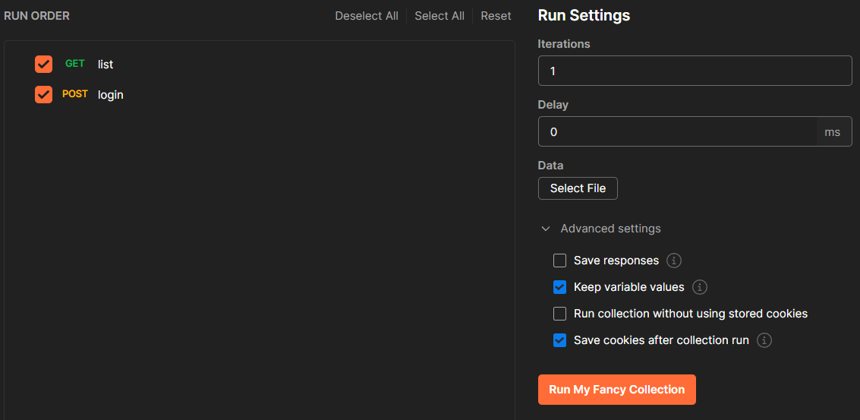Screen dimensions: 860x420
Task: Click Deselect All in Run Order header
Action: pos(367,16)
